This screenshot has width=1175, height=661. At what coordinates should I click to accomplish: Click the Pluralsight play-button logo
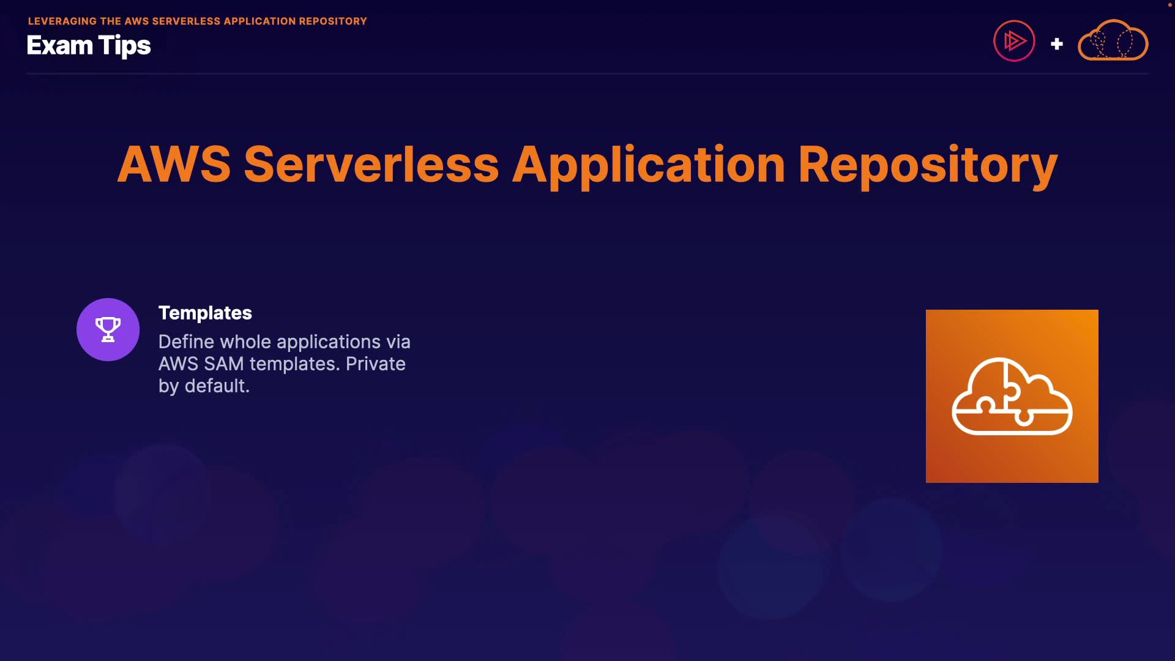(x=1014, y=41)
